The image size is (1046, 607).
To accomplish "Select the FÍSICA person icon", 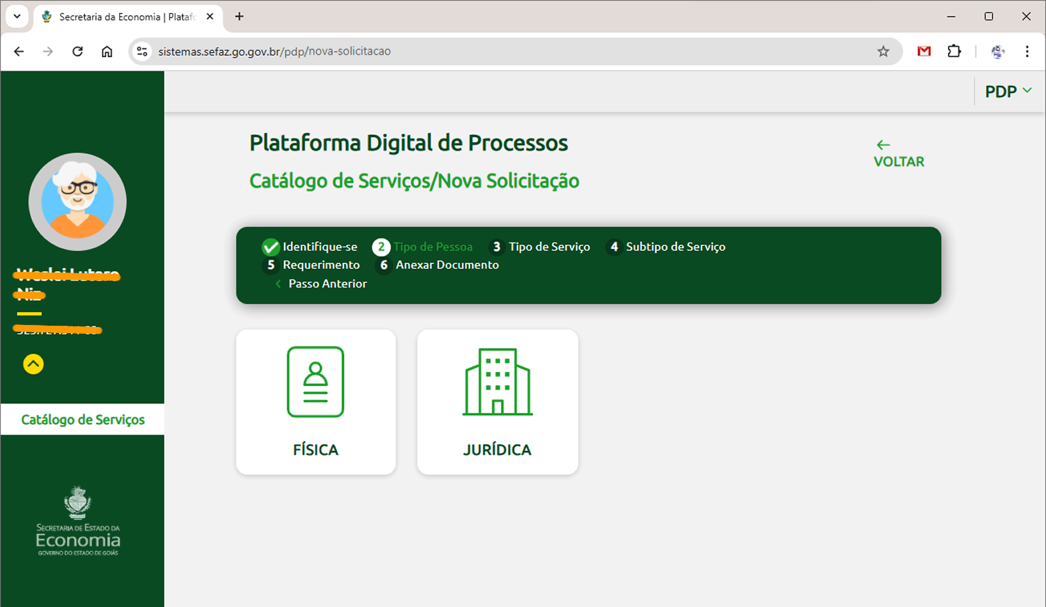I will pyautogui.click(x=315, y=382).
